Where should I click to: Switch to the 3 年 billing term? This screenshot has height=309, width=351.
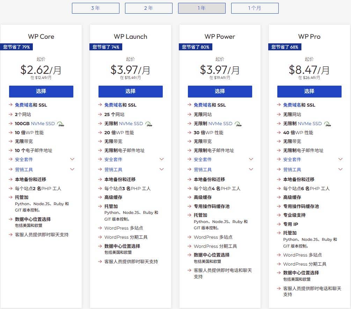click(95, 8)
